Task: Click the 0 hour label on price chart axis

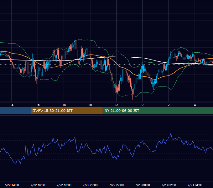Action: 143,105
